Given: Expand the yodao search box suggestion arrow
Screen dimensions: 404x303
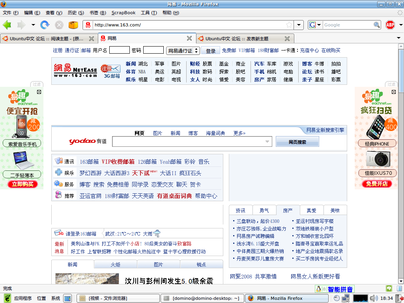Looking at the screenshot, I should pyautogui.click(x=267, y=142).
